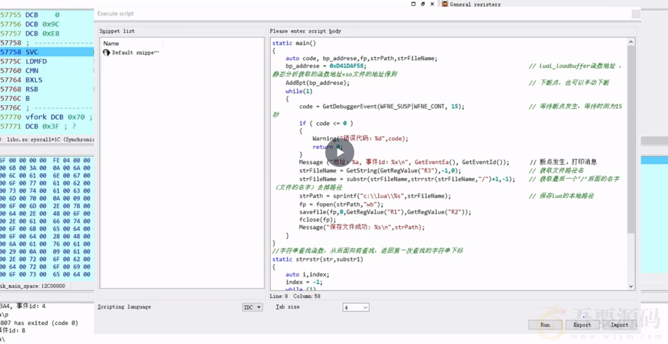Image resolution: width=668 pixels, height=344 pixels.
Task: Click the '事件id: 4' output line
Action: point(23,306)
